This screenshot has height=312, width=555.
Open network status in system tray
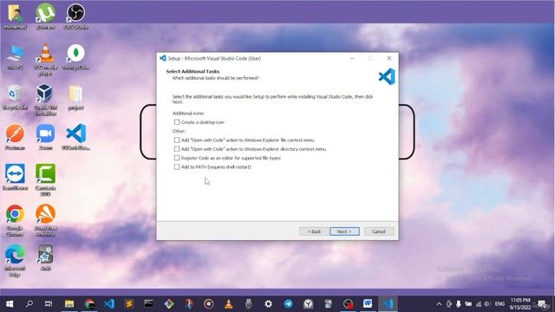(x=479, y=304)
